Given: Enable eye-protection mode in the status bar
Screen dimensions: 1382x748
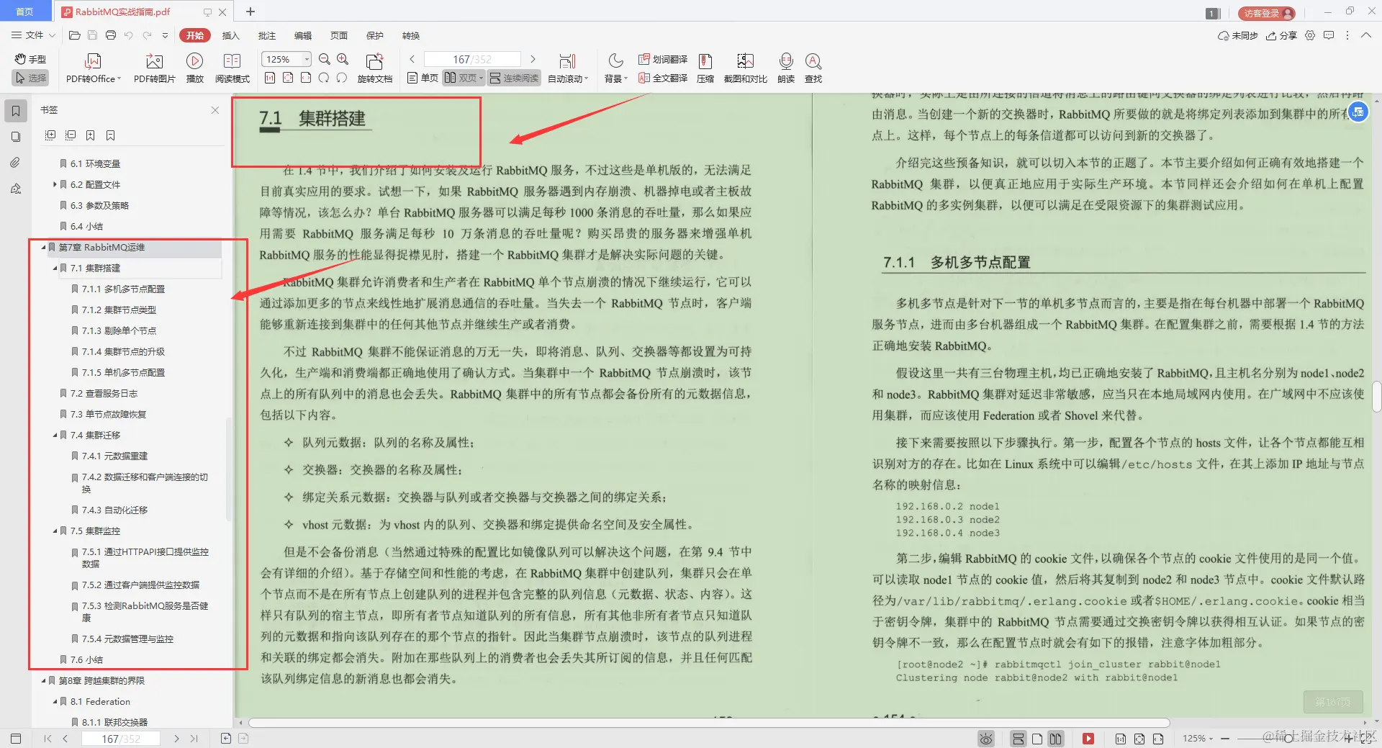Looking at the screenshot, I should coord(985,739).
